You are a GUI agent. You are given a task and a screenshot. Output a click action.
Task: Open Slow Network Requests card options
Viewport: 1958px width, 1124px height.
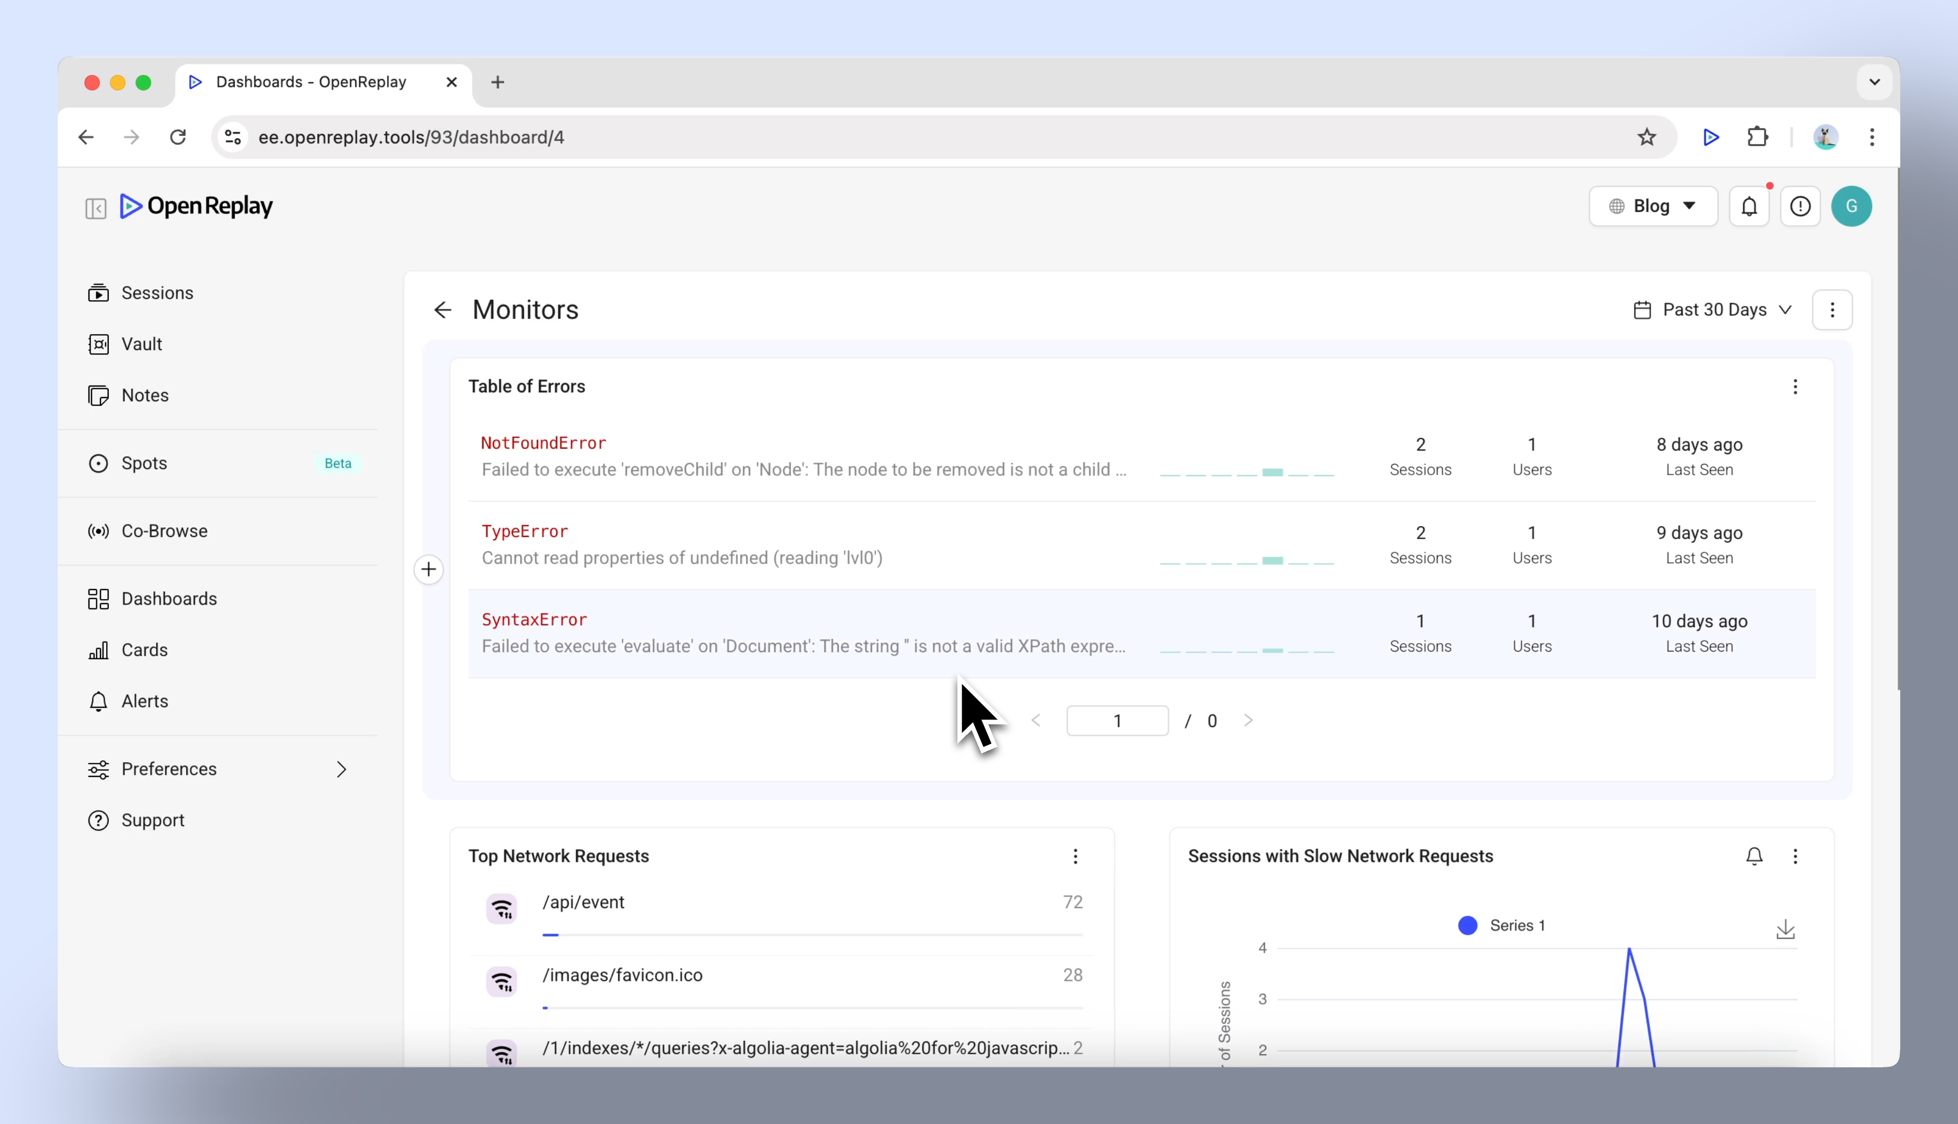pos(1795,856)
